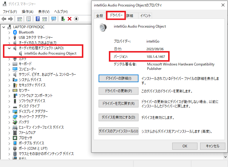Viewport: 228px width, 167px height.
Task: Expand サウンド、ビデオ、およびゲーム コントローラー
Action: (9, 75)
